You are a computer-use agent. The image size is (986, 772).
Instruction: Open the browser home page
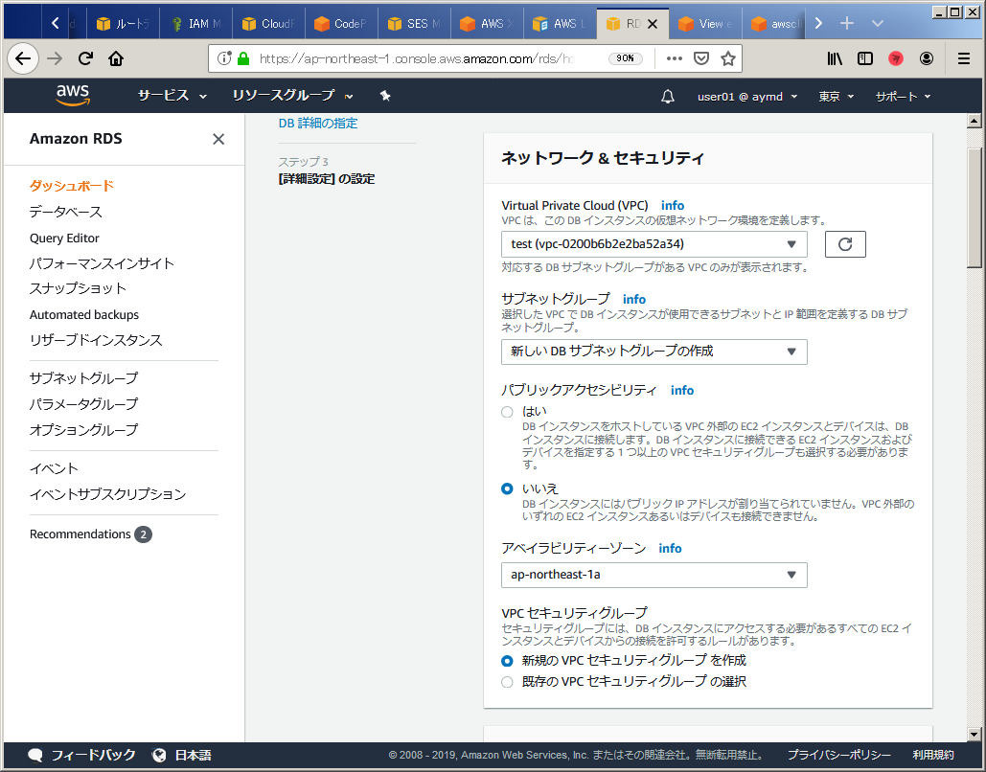[116, 59]
